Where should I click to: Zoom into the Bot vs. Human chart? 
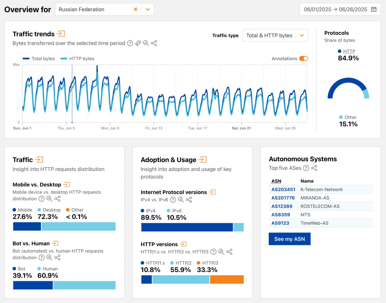(49, 257)
